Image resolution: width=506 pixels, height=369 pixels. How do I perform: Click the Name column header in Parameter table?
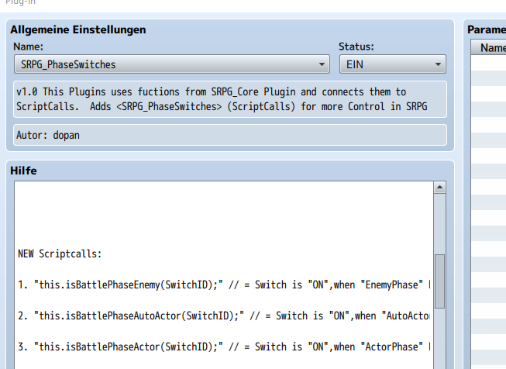[x=489, y=48]
